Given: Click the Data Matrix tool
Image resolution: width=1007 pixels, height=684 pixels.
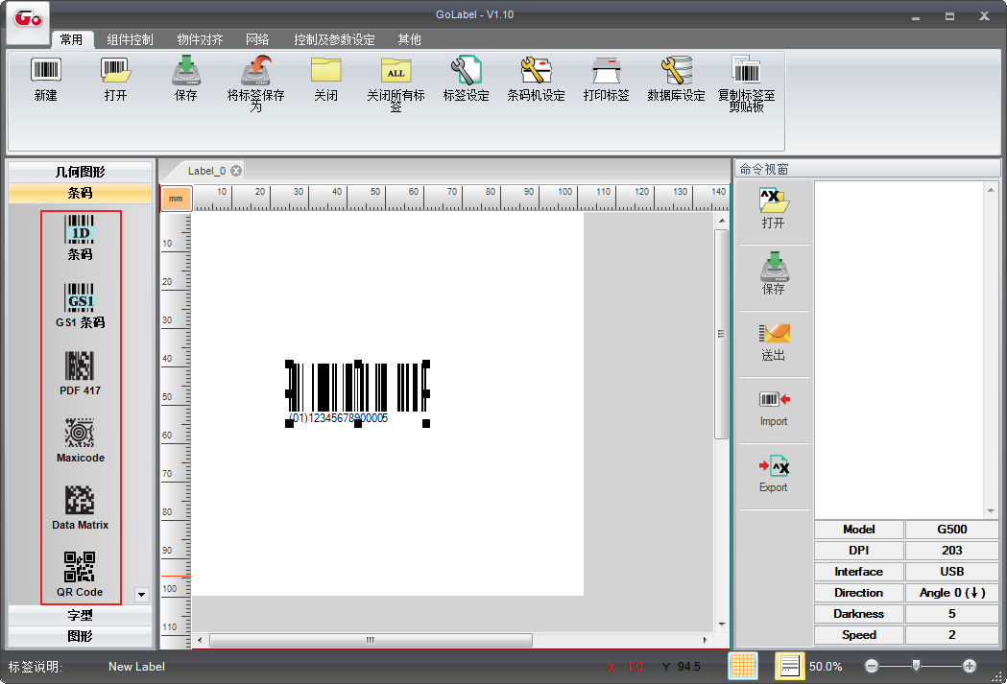Looking at the screenshot, I should point(80,507).
